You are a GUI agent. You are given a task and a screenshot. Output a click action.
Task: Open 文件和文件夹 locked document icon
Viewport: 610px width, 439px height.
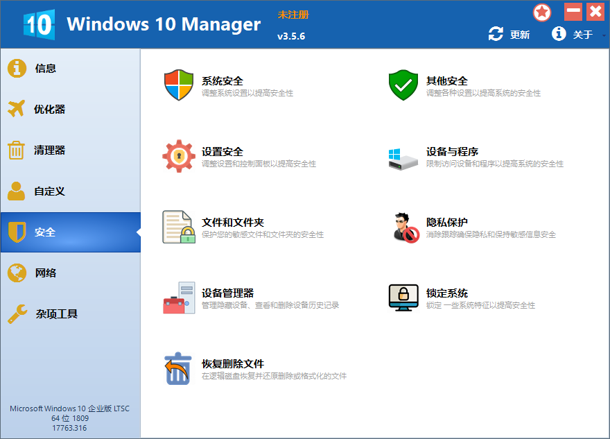pyautogui.click(x=180, y=227)
